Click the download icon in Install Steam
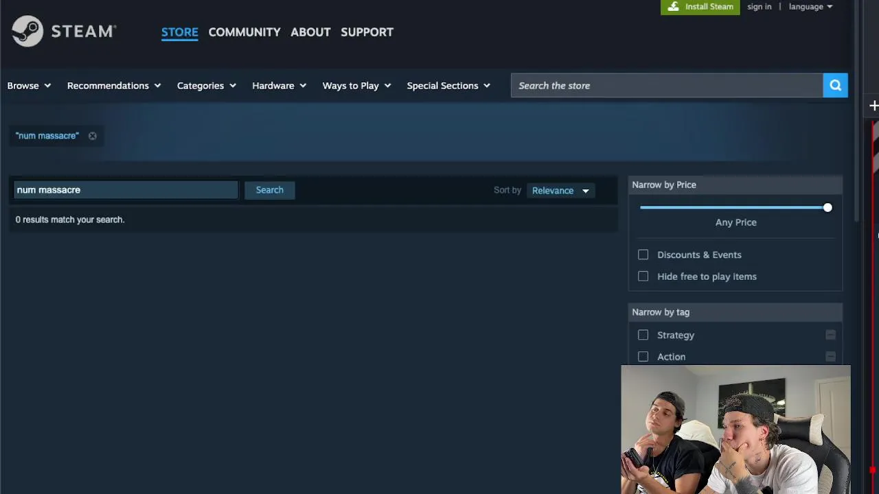Viewport: 879px width, 494px height. 673,7
